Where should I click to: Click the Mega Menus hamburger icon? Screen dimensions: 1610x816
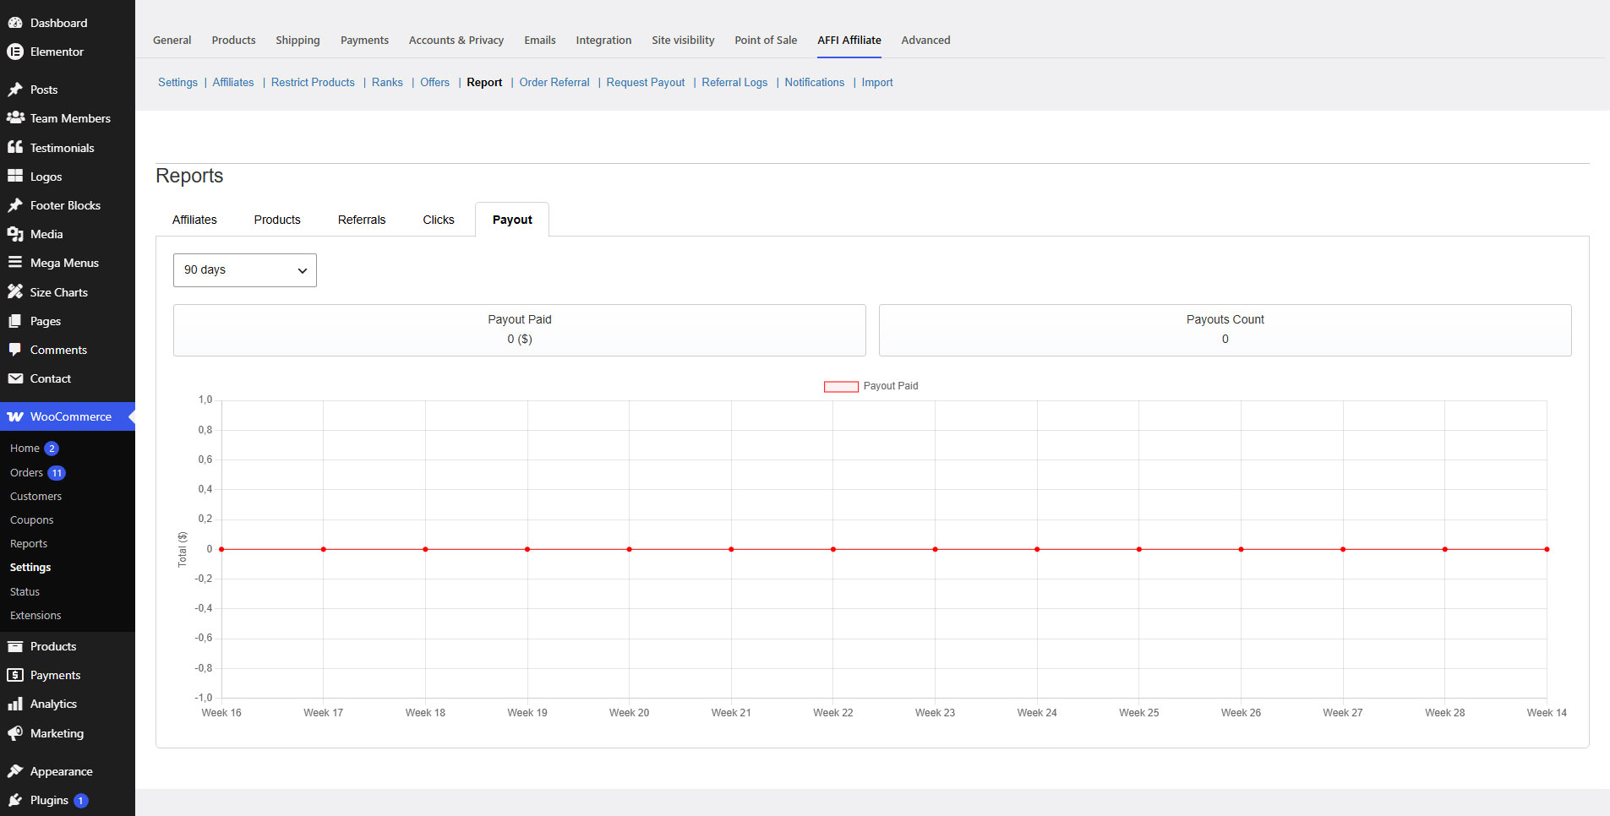15,263
